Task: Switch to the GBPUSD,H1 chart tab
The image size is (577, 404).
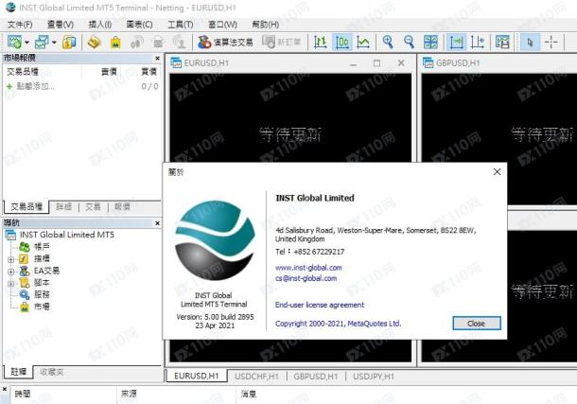Action: (x=315, y=377)
